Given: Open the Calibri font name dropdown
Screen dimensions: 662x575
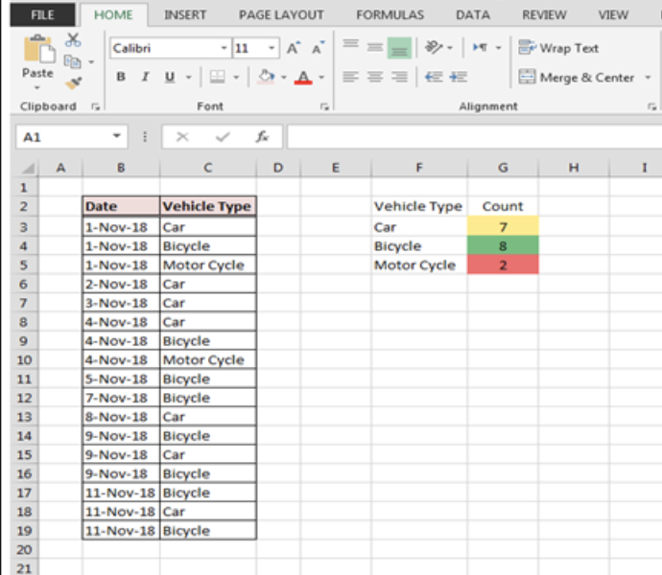Looking at the screenshot, I should click(225, 48).
